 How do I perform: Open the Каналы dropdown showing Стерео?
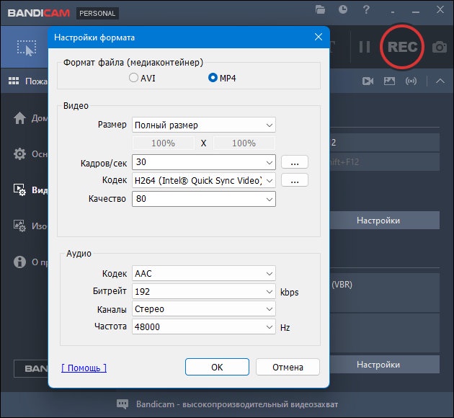pos(204,309)
